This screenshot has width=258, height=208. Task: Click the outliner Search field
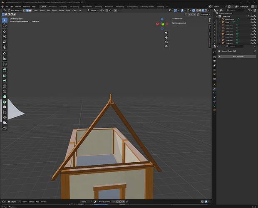coord(235,10)
